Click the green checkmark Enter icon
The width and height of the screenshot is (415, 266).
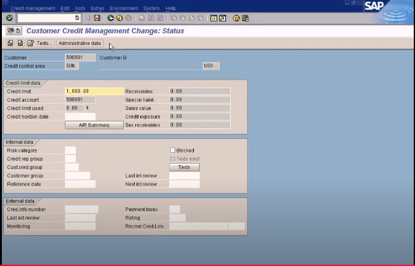pyautogui.click(x=9, y=18)
